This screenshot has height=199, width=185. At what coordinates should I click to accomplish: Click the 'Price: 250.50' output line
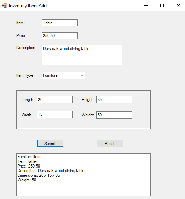click(29, 166)
